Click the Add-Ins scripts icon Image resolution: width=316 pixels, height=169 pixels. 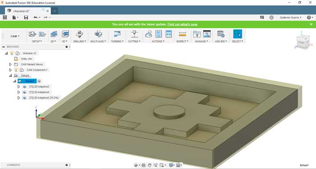coord(221,34)
